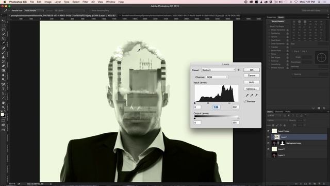Switch to Properties panel tab
Image resolution: width=330 pixels, height=186 pixels.
coord(271,17)
